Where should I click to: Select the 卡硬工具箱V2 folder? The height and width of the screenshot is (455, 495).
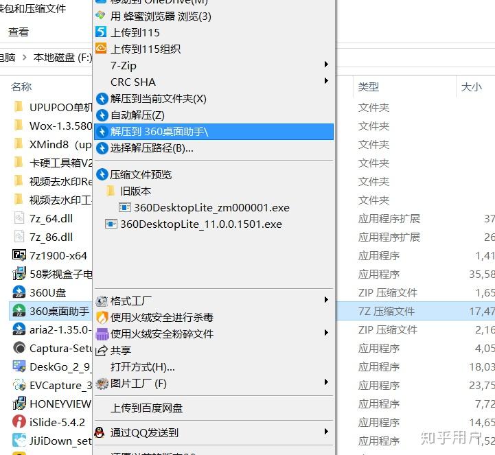[52, 163]
